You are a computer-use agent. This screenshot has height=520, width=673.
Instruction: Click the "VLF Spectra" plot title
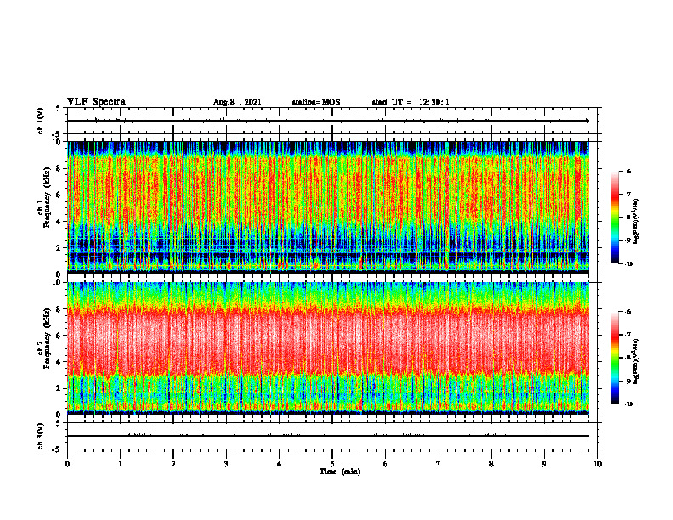click(96, 102)
